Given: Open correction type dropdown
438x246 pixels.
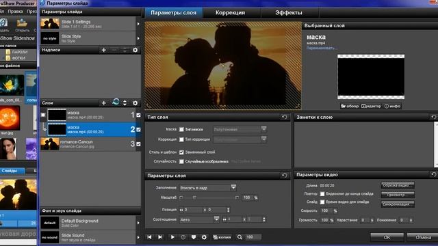Looking at the screenshot, I should tap(240, 139).
